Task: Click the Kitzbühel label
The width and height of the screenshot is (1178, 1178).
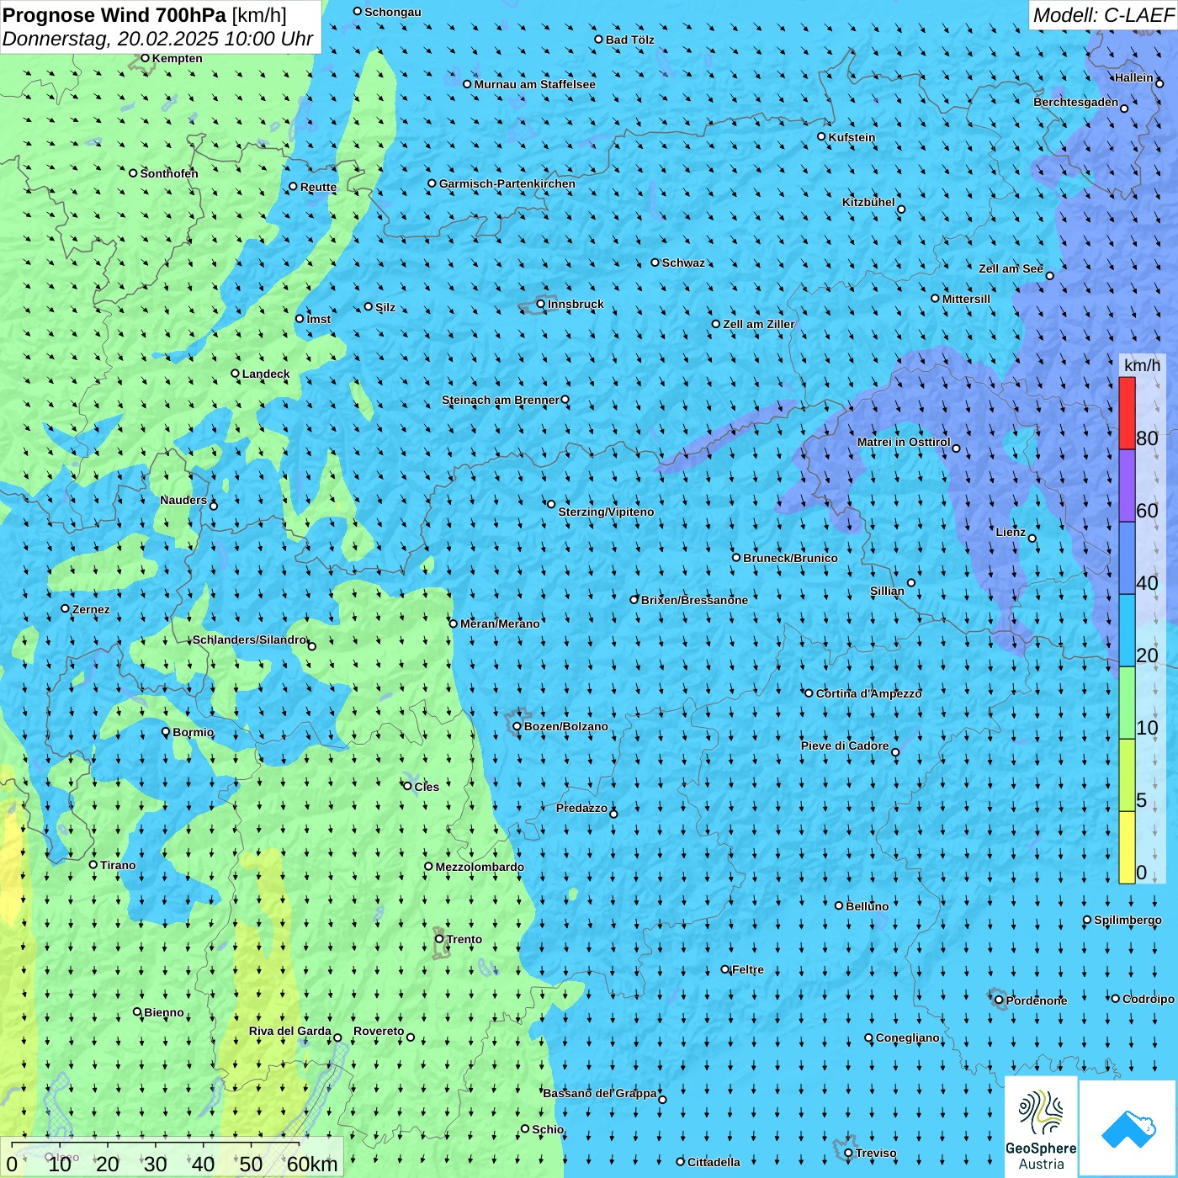Action: point(868,202)
